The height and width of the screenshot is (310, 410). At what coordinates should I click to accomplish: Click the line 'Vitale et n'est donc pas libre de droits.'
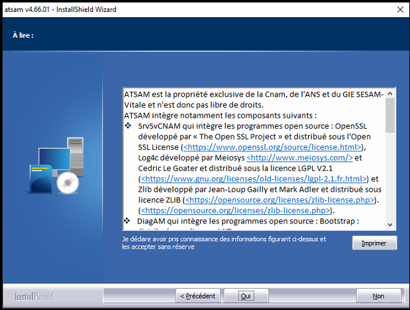(193, 105)
